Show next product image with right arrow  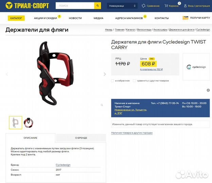(105, 74)
